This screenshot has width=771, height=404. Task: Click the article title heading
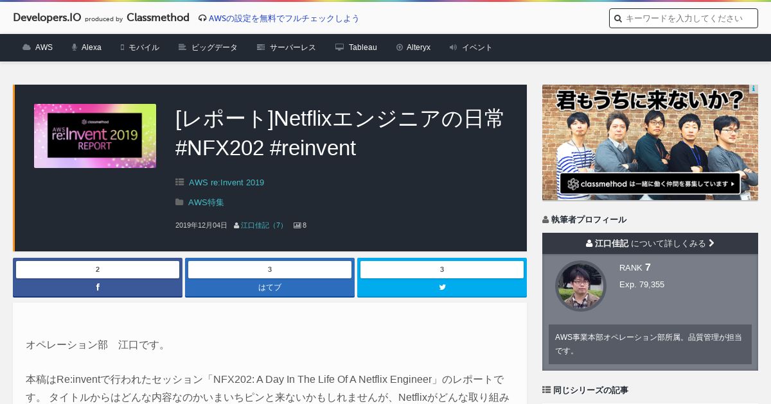(x=340, y=133)
